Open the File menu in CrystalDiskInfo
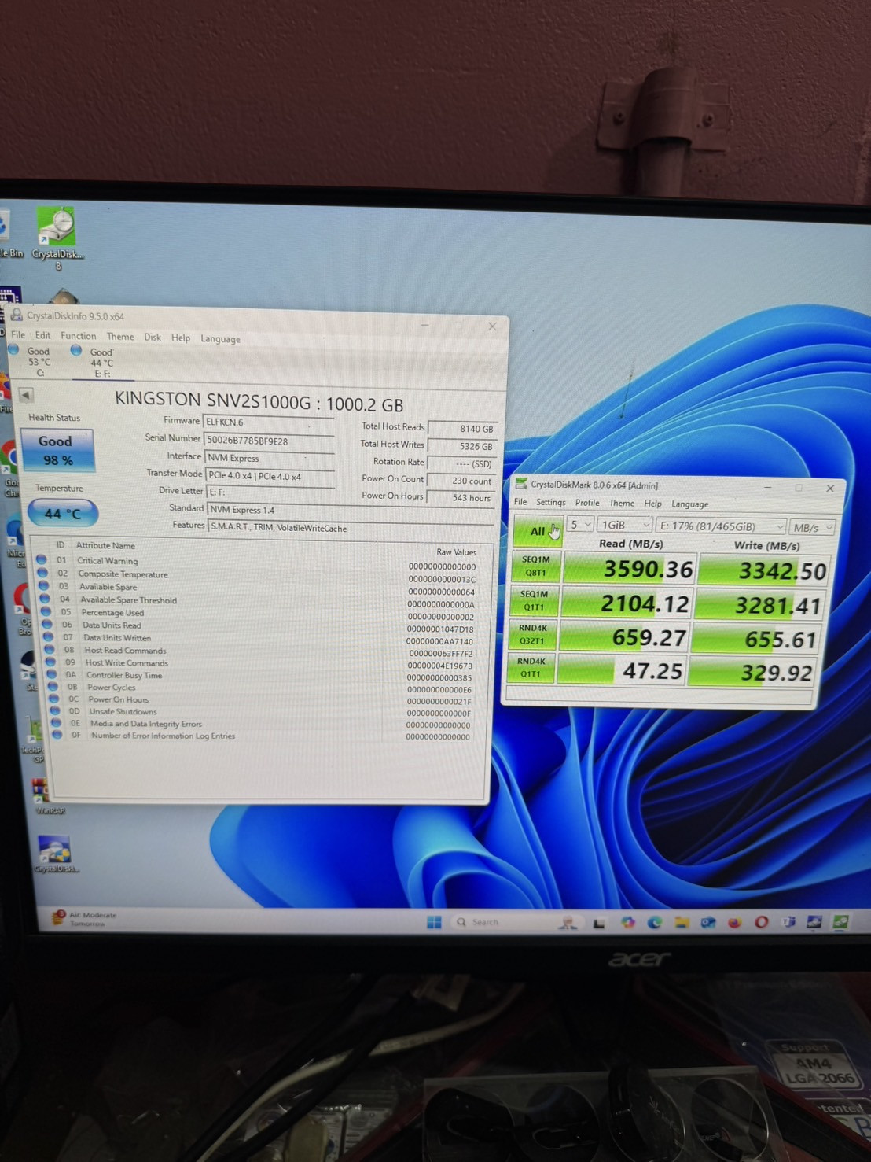 pyautogui.click(x=18, y=334)
